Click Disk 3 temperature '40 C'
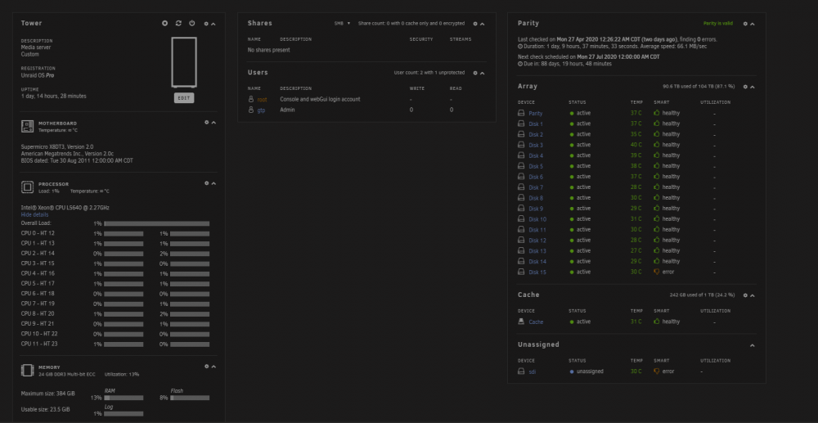 pos(636,145)
